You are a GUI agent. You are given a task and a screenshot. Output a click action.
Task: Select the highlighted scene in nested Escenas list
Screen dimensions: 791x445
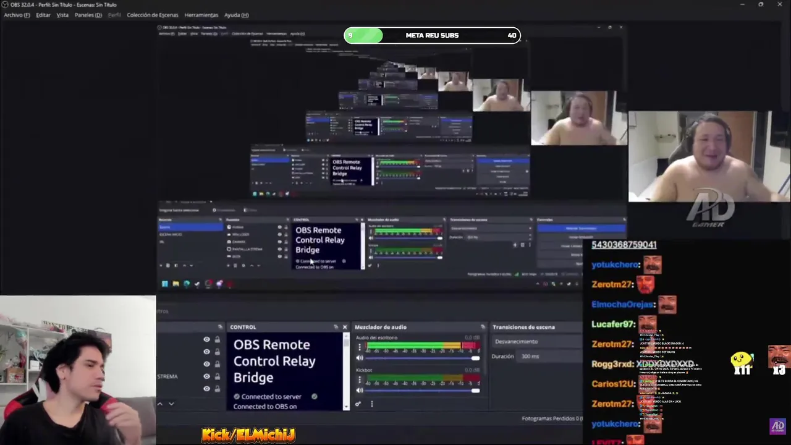(190, 227)
